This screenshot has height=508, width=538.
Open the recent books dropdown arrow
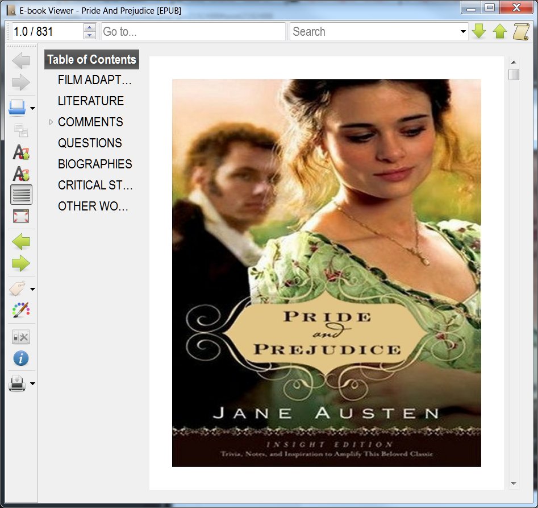coord(32,108)
